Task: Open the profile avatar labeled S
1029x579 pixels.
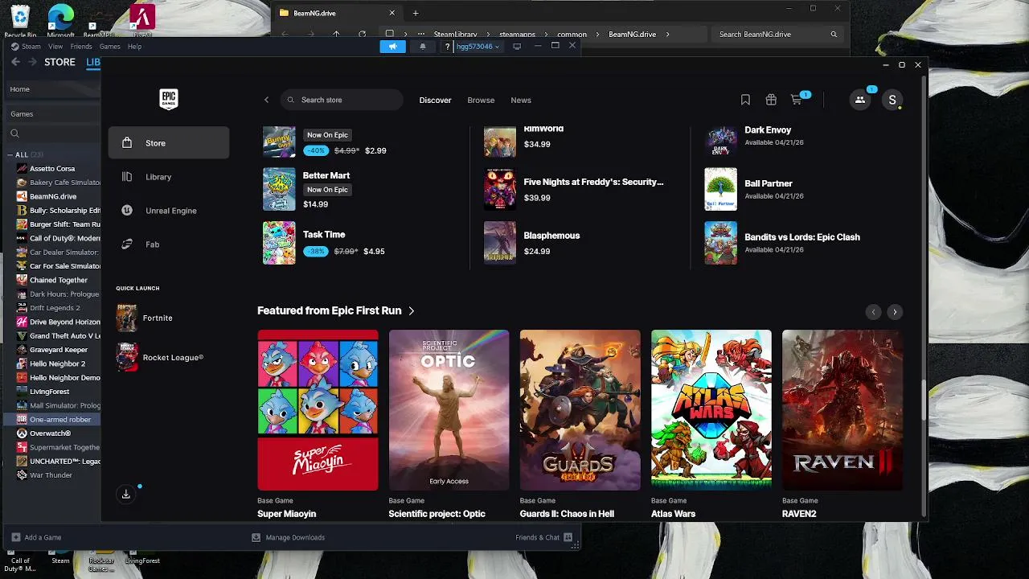Action: coord(892,100)
